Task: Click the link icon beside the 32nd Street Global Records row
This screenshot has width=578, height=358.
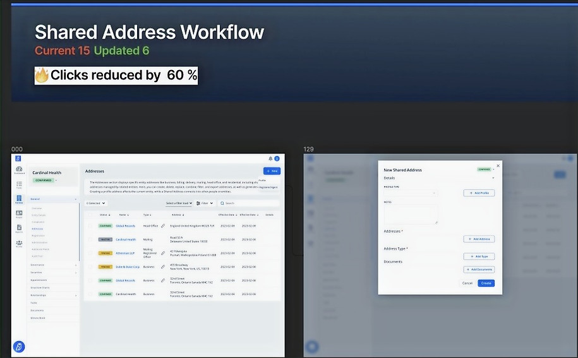Action: pos(163,280)
